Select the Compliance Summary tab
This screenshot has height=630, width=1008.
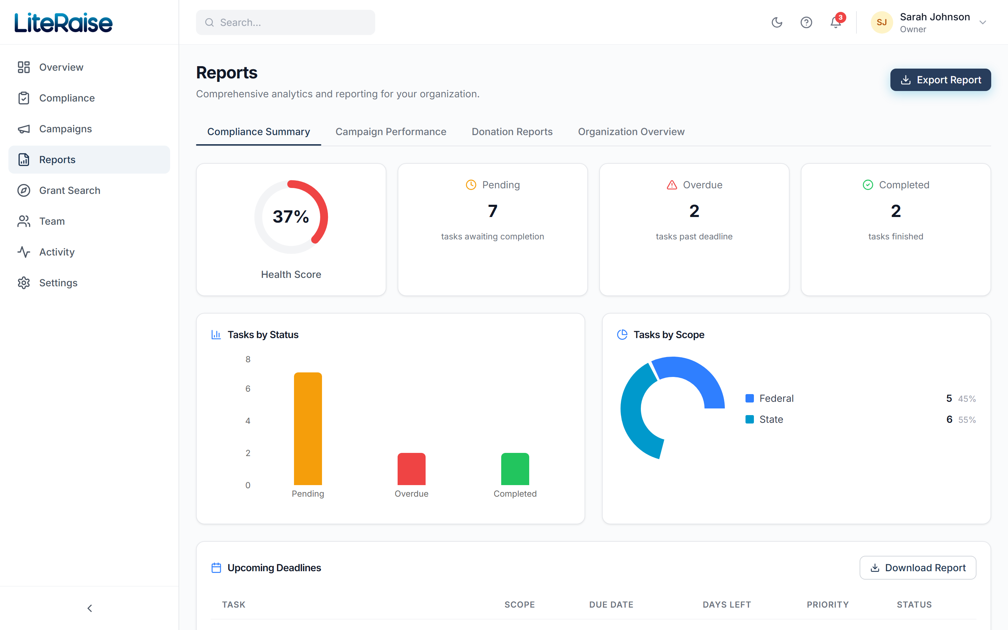pyautogui.click(x=259, y=132)
